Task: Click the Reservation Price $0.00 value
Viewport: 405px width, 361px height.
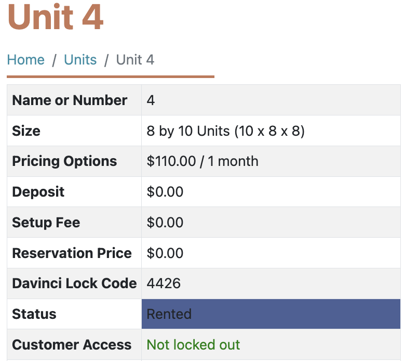Action: tap(165, 253)
